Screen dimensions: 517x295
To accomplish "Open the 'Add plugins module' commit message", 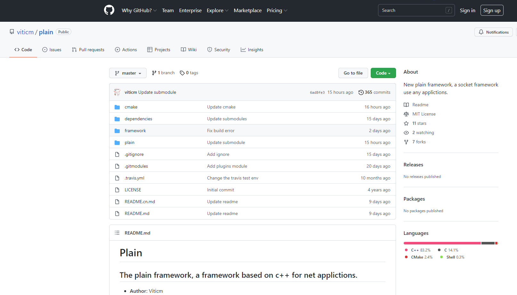I will (x=227, y=166).
